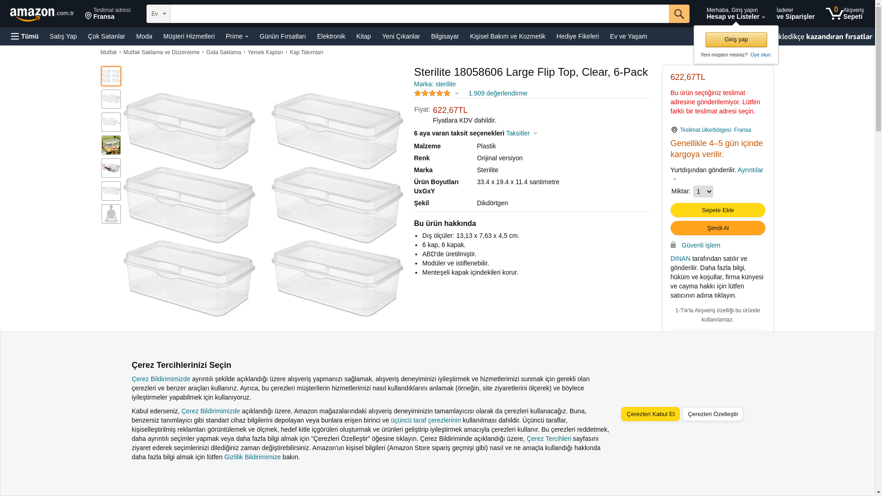
Task: Open the Hediye Fikirleri menu item
Action: tap(577, 36)
